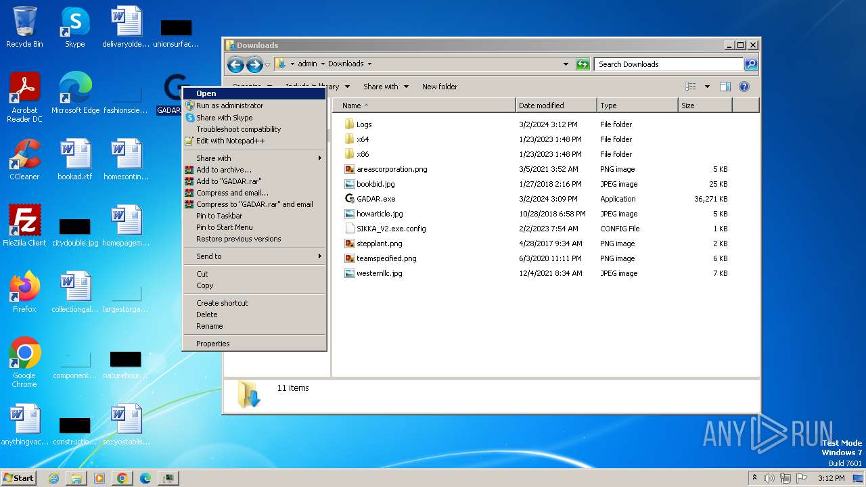Viewport: 866px width, 487px height.
Task: Select the bookad.rtf desktop file
Action: tap(75, 160)
